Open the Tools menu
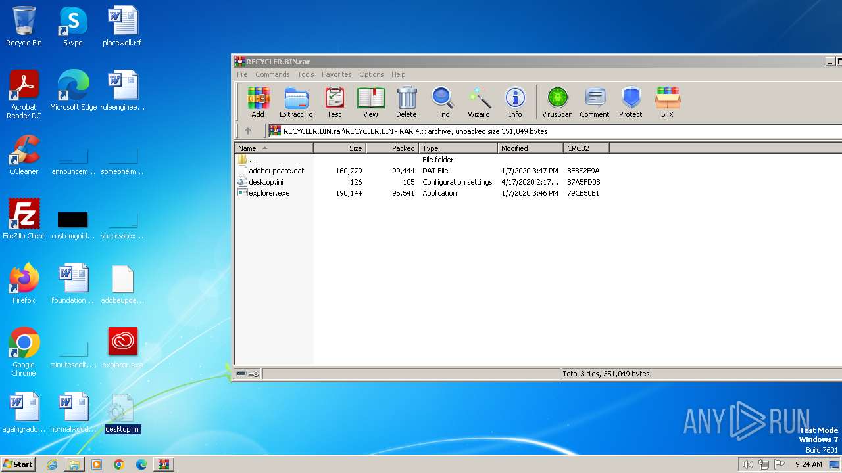 306,74
